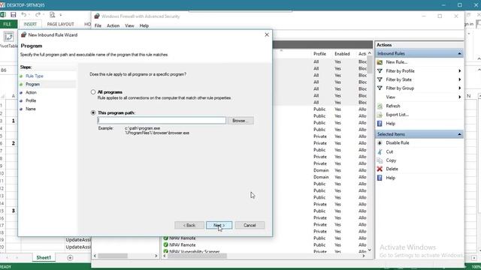
Task: Close the New Inbound Rule Wizard dialog
Action: [267, 35]
